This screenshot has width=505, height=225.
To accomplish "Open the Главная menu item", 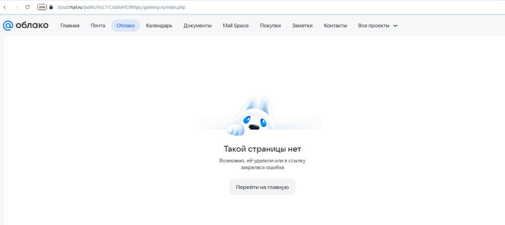I will point(70,26).
